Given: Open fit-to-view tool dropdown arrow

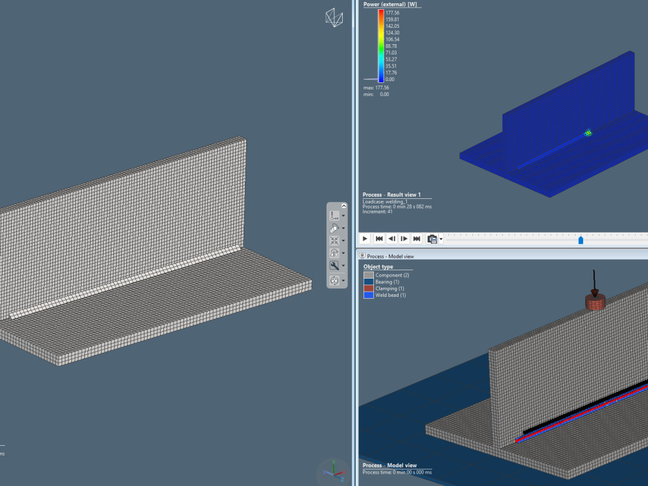Looking at the screenshot, I should tap(343, 240).
